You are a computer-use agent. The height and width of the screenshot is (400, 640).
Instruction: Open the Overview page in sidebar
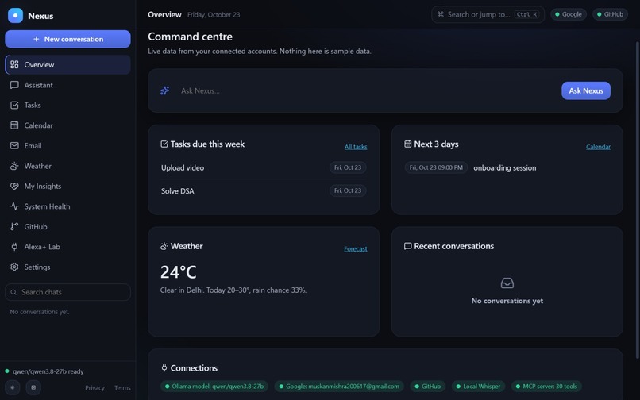(67, 64)
